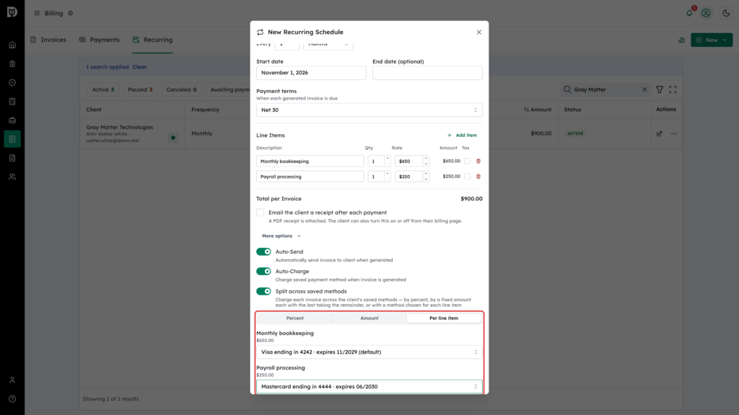Expand table to fullscreen view
This screenshot has width=739, height=415.
coord(673,89)
